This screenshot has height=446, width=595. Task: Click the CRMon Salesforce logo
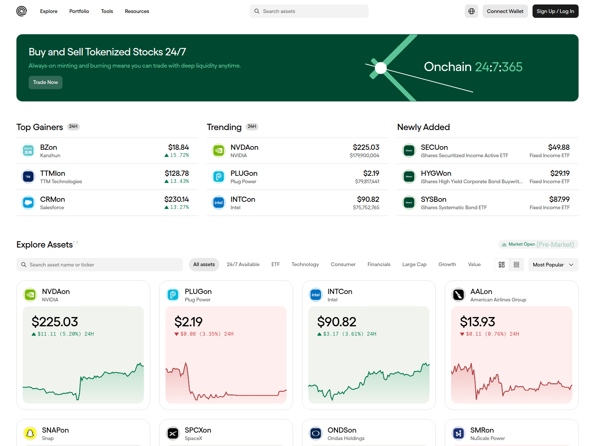pos(28,203)
